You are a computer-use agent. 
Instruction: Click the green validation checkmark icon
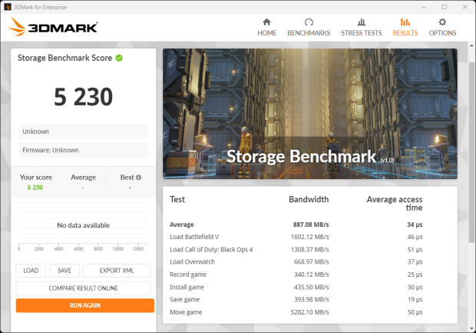coord(120,58)
